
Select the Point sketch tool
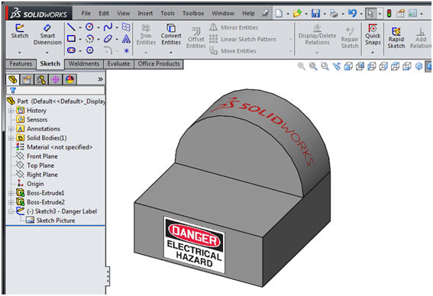point(126,50)
